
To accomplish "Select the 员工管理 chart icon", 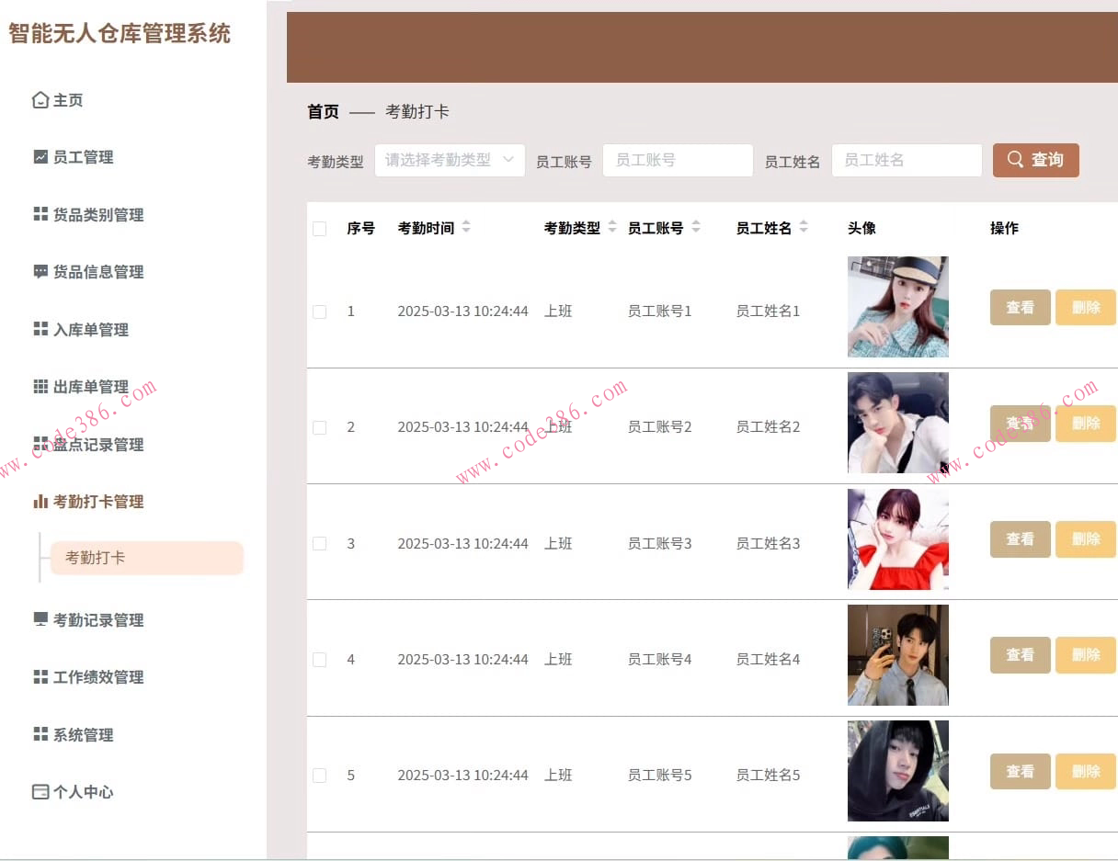I will coord(39,157).
